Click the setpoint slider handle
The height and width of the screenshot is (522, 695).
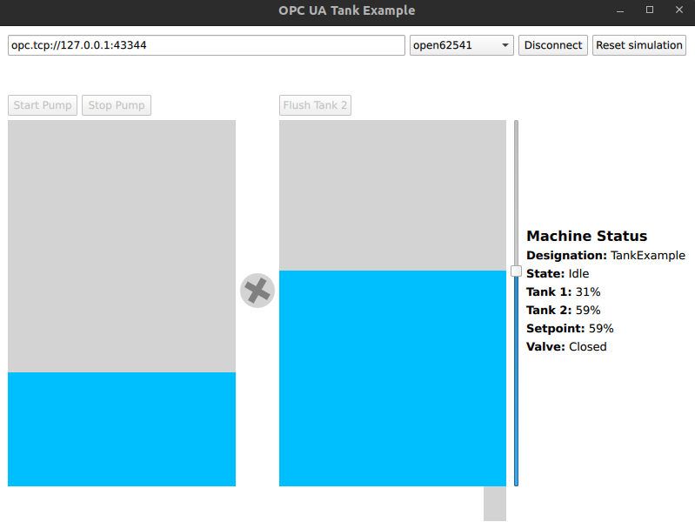pos(516,271)
